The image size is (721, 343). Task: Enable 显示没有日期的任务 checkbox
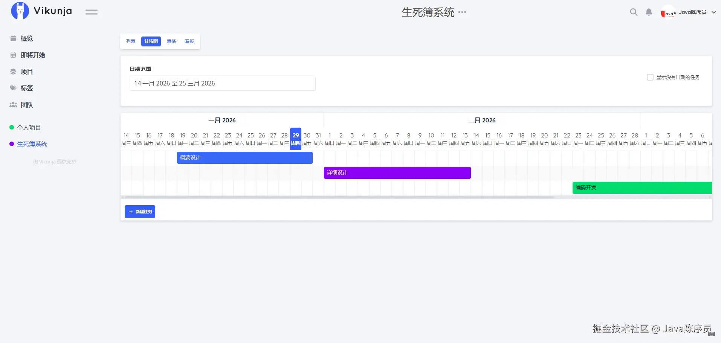(650, 77)
